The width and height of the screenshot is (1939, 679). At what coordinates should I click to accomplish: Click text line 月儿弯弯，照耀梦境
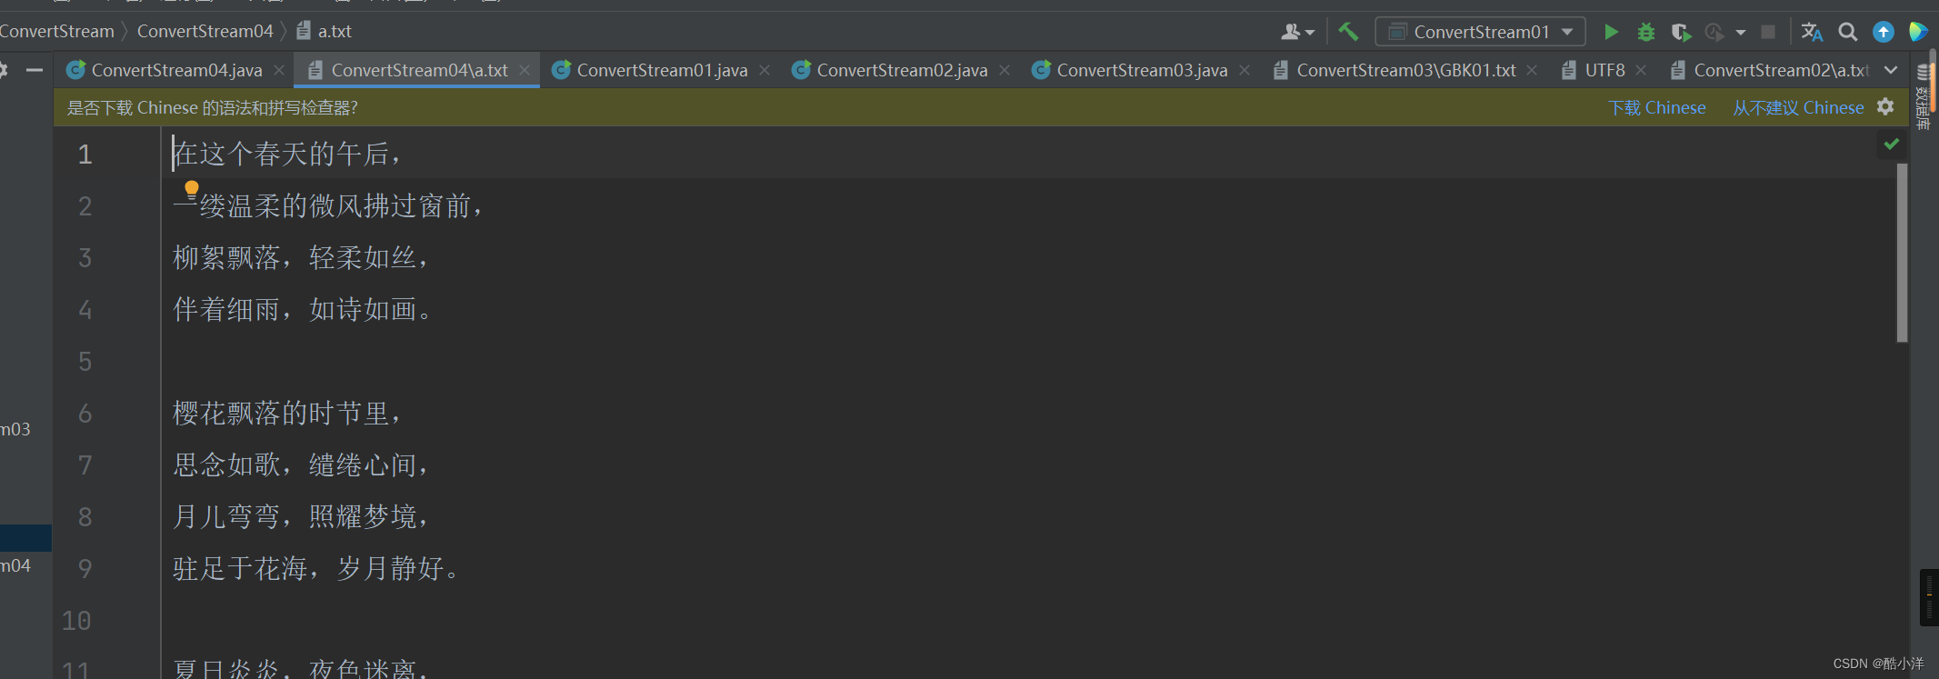click(x=301, y=516)
